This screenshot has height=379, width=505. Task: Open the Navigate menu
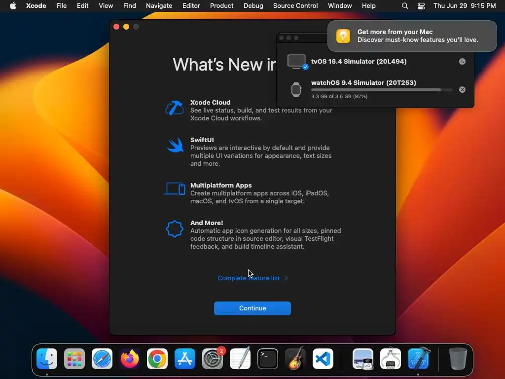[159, 5]
